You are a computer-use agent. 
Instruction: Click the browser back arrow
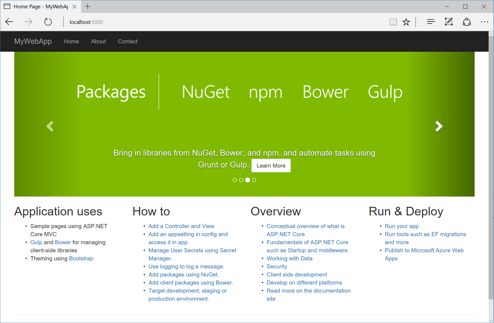point(9,22)
